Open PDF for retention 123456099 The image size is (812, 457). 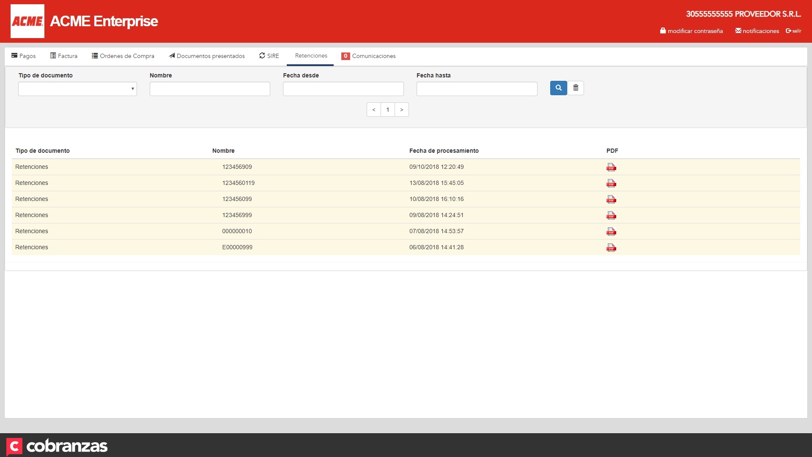tap(611, 199)
